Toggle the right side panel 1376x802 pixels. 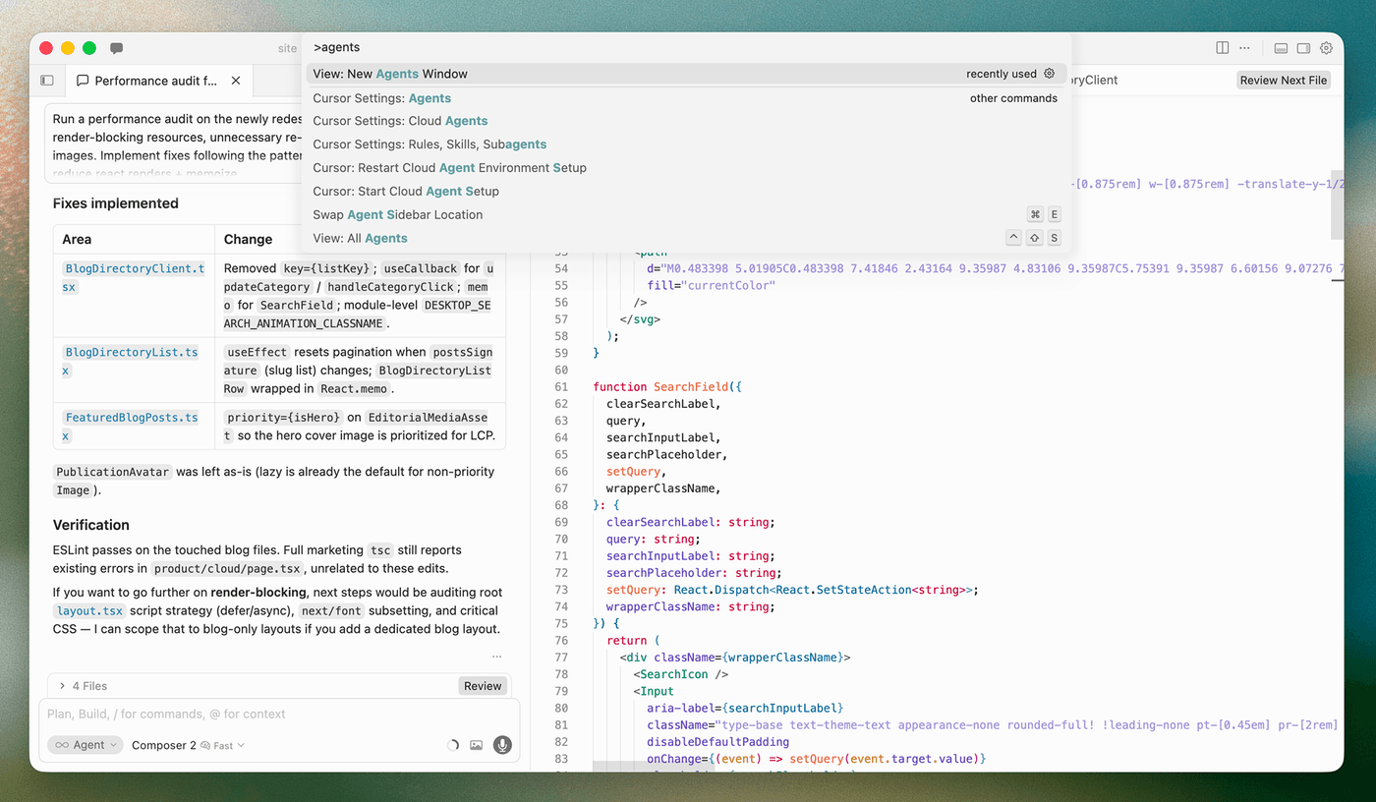[1303, 48]
